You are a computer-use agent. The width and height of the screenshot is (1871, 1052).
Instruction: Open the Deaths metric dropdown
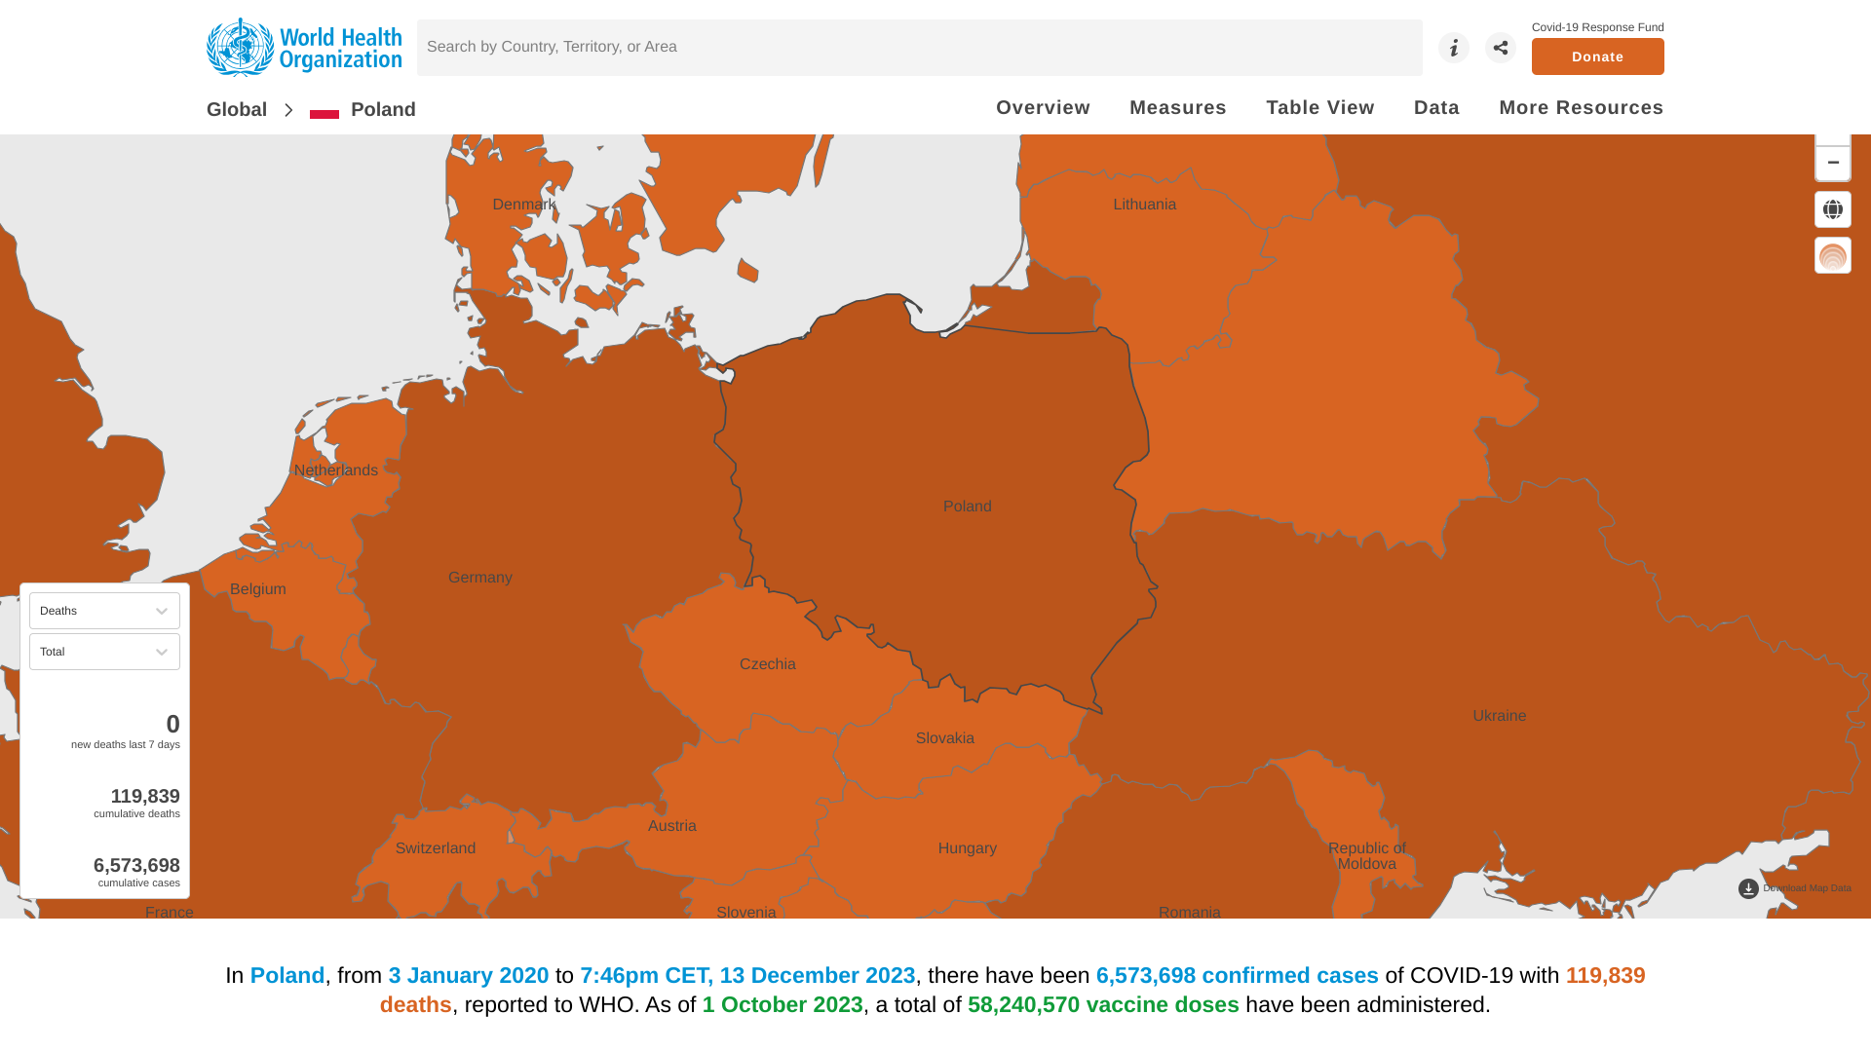pos(104,611)
